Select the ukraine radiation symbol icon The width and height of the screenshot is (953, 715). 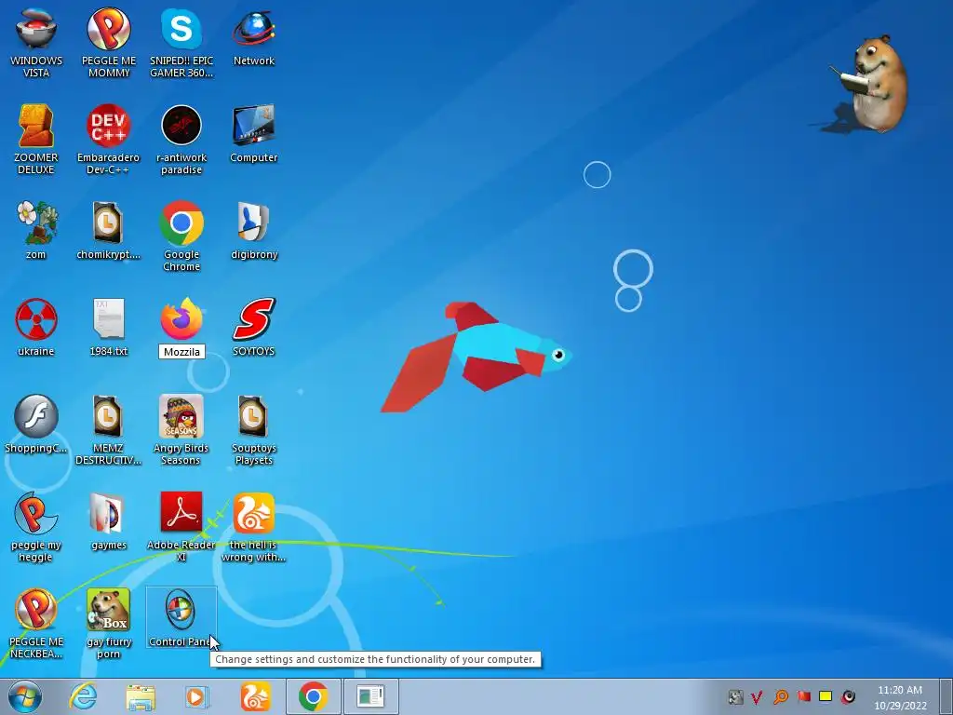[36, 327]
